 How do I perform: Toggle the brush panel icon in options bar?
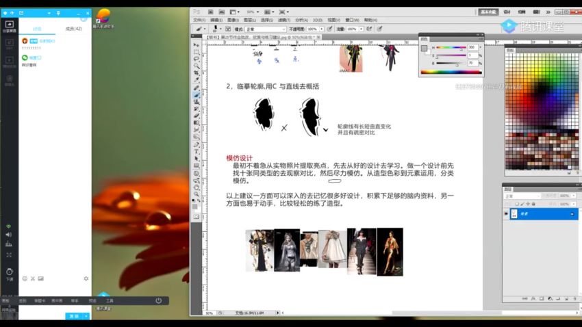[228, 29]
